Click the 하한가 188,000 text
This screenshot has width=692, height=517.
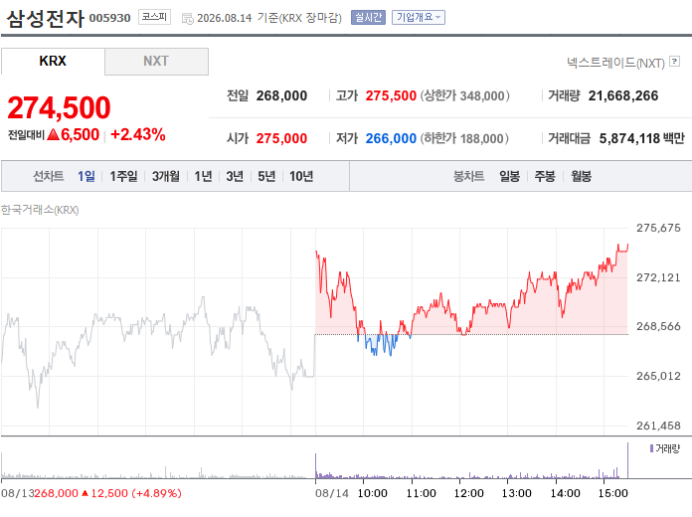(464, 138)
